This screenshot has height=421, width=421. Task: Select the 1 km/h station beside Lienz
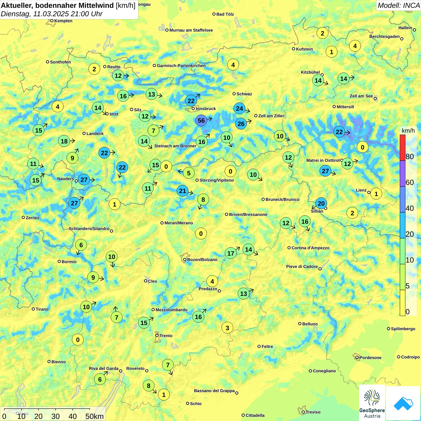coord(376,194)
